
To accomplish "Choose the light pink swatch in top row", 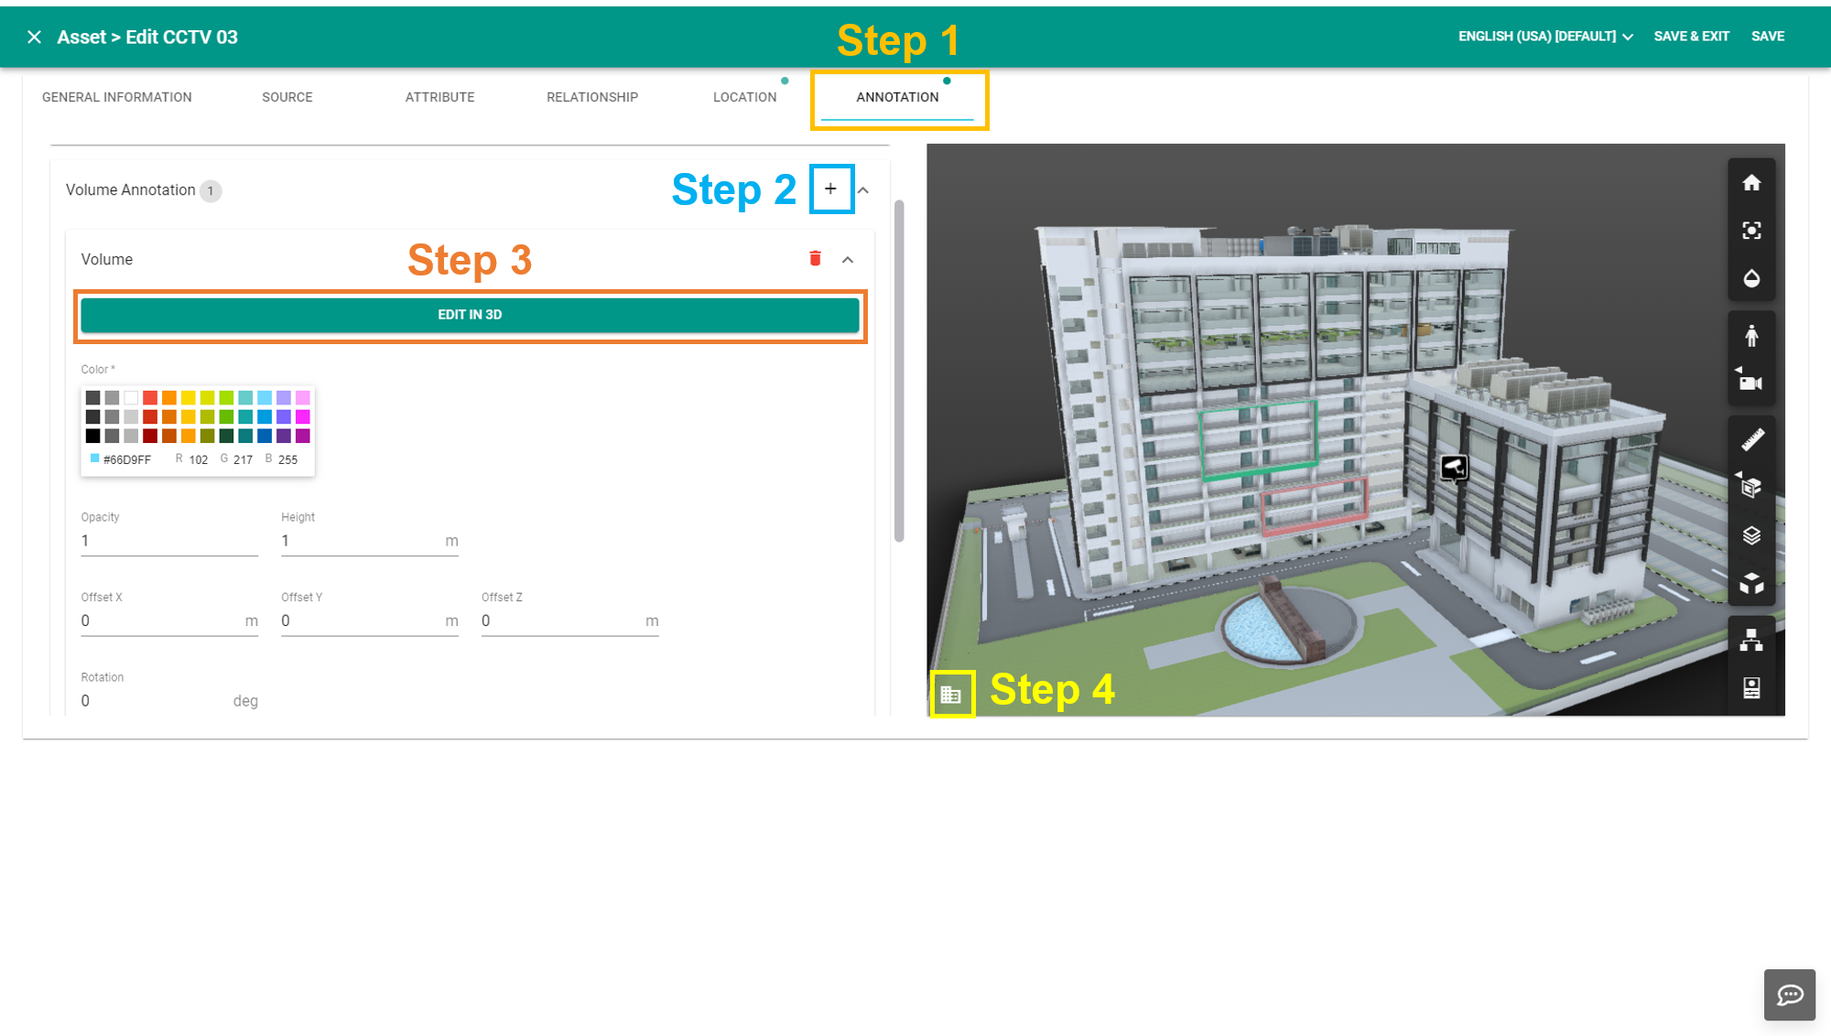I will (303, 397).
